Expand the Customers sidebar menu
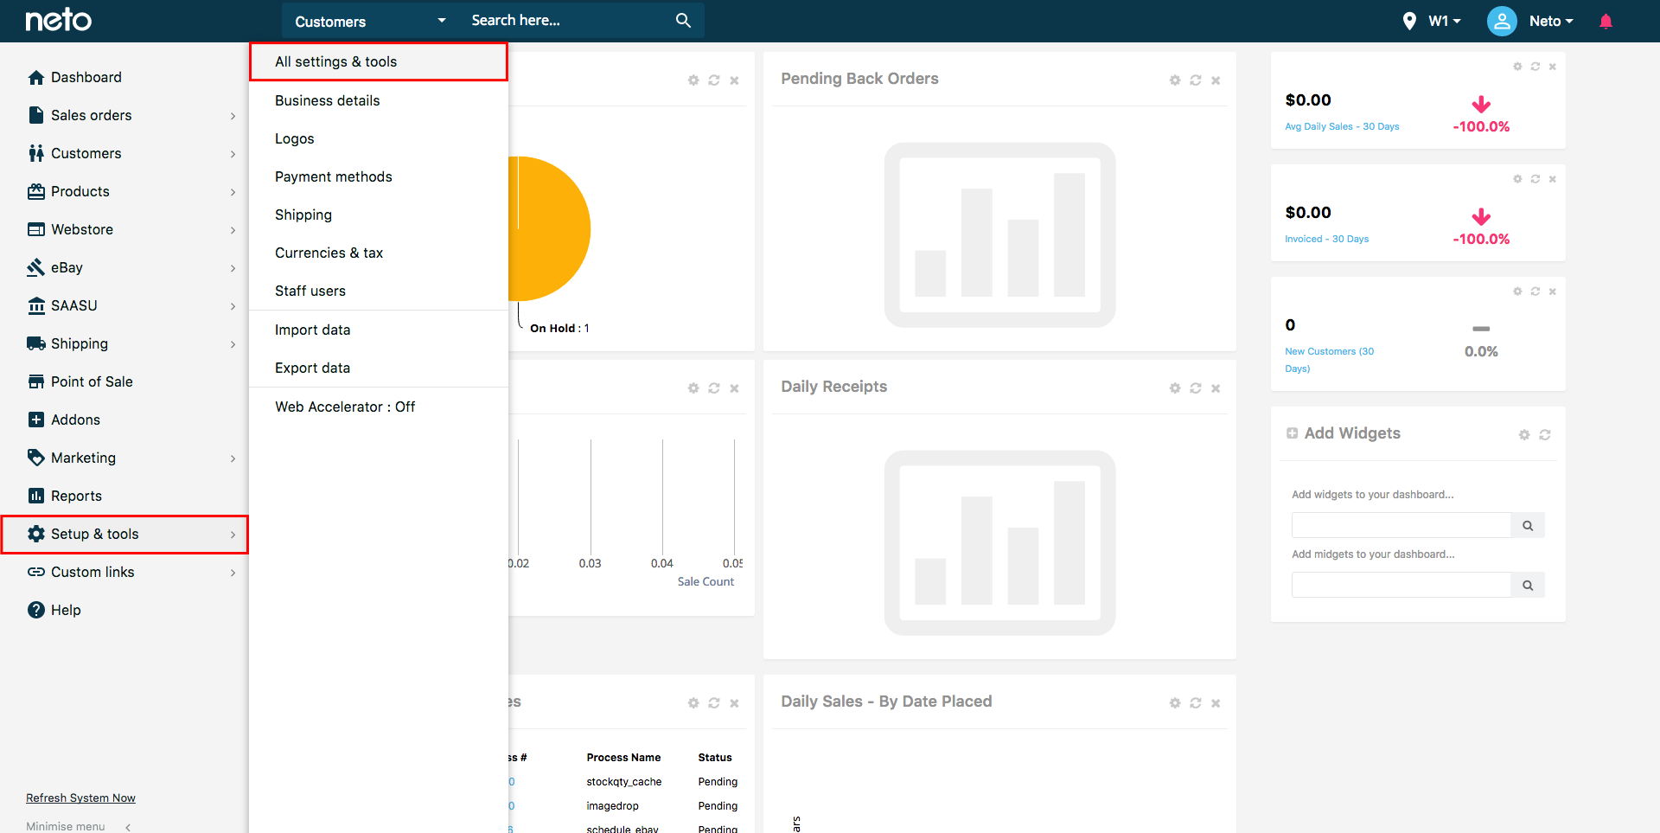 click(233, 154)
